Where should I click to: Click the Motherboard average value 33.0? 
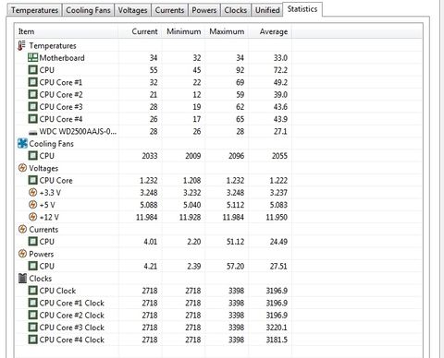coord(280,58)
